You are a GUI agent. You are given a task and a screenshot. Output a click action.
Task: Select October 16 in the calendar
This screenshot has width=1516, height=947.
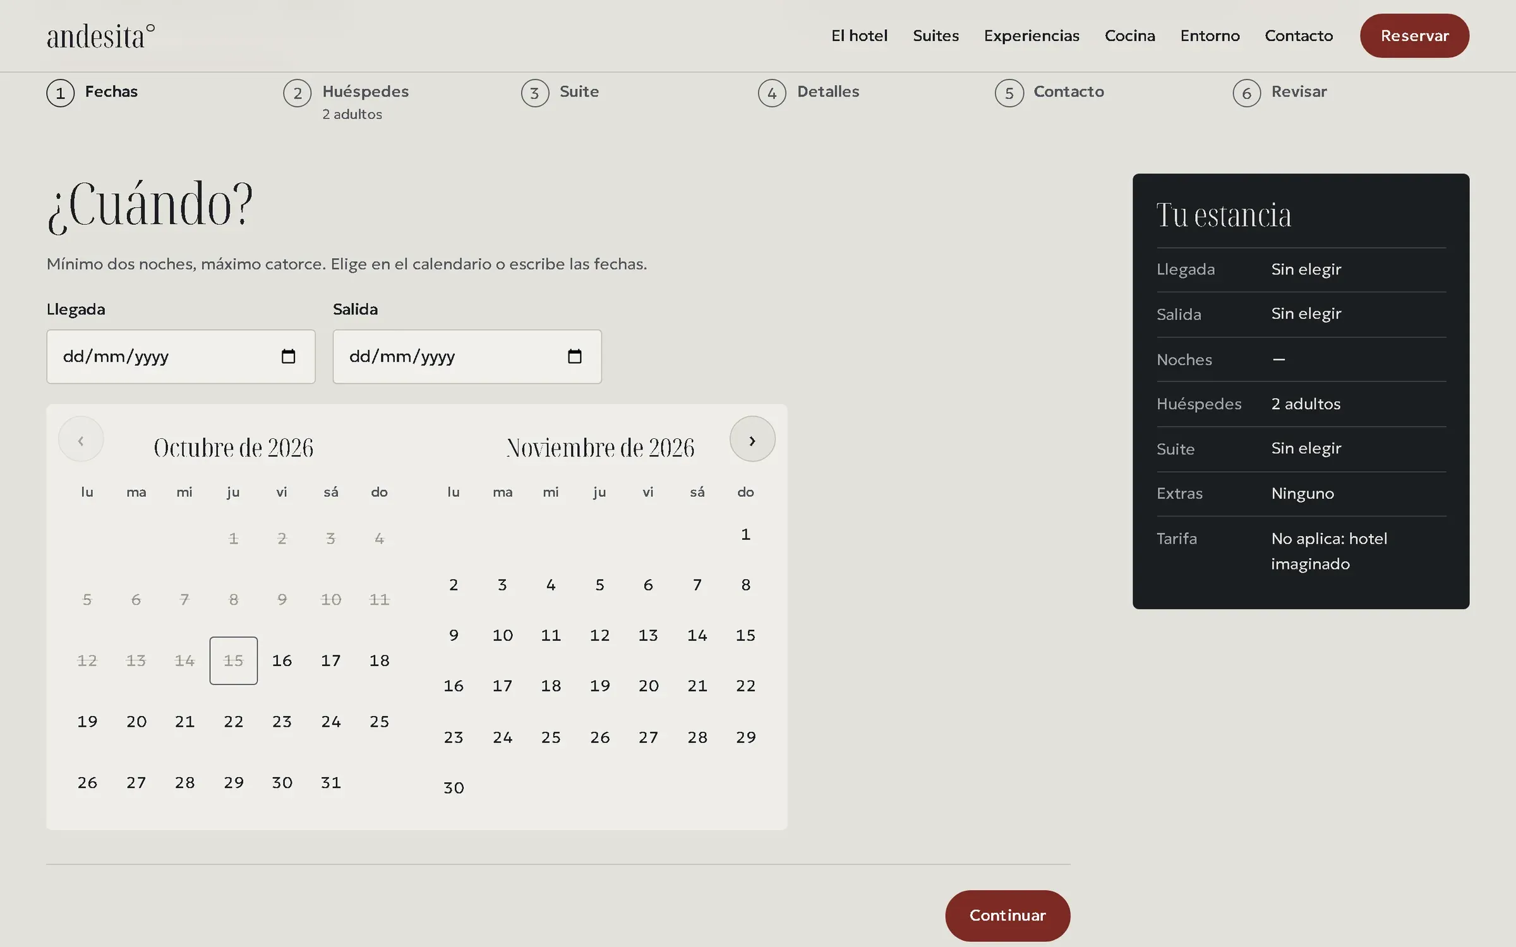(x=282, y=660)
